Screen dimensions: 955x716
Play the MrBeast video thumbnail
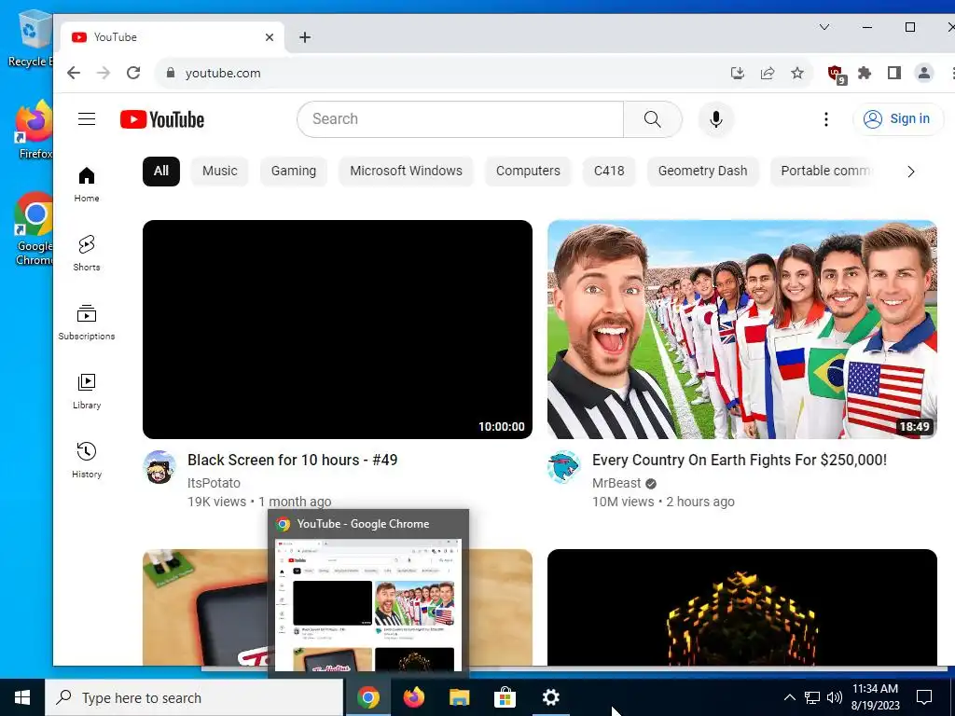point(741,329)
